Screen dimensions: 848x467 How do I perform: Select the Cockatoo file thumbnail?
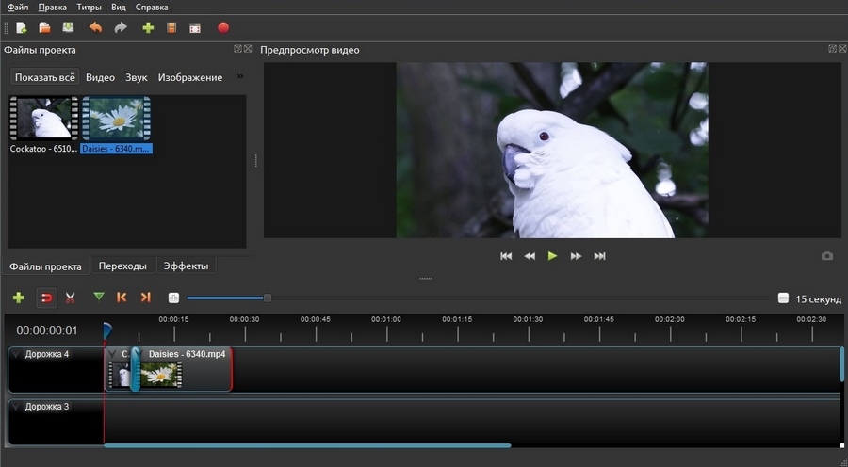tap(43, 119)
